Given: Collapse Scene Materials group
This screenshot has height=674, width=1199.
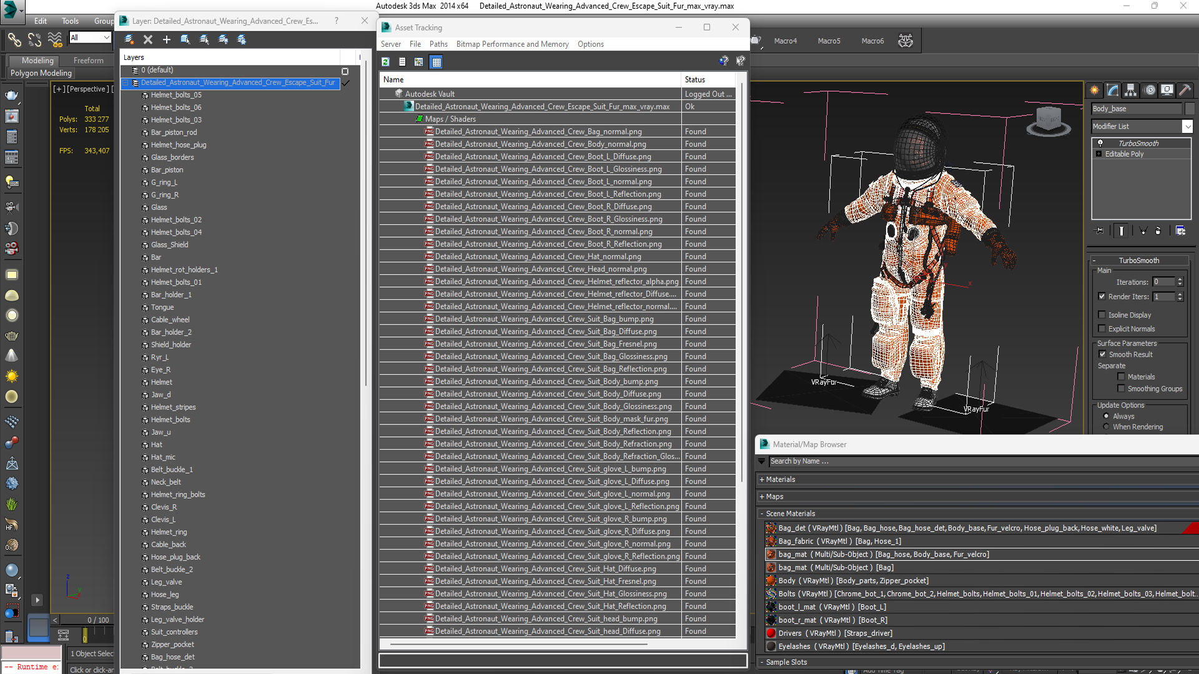Looking at the screenshot, I should pyautogui.click(x=762, y=514).
